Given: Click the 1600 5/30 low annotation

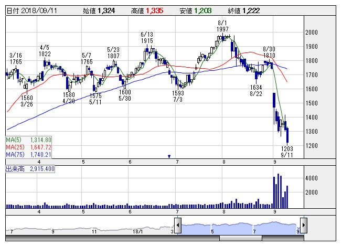Looking at the screenshot, I should [125, 95].
